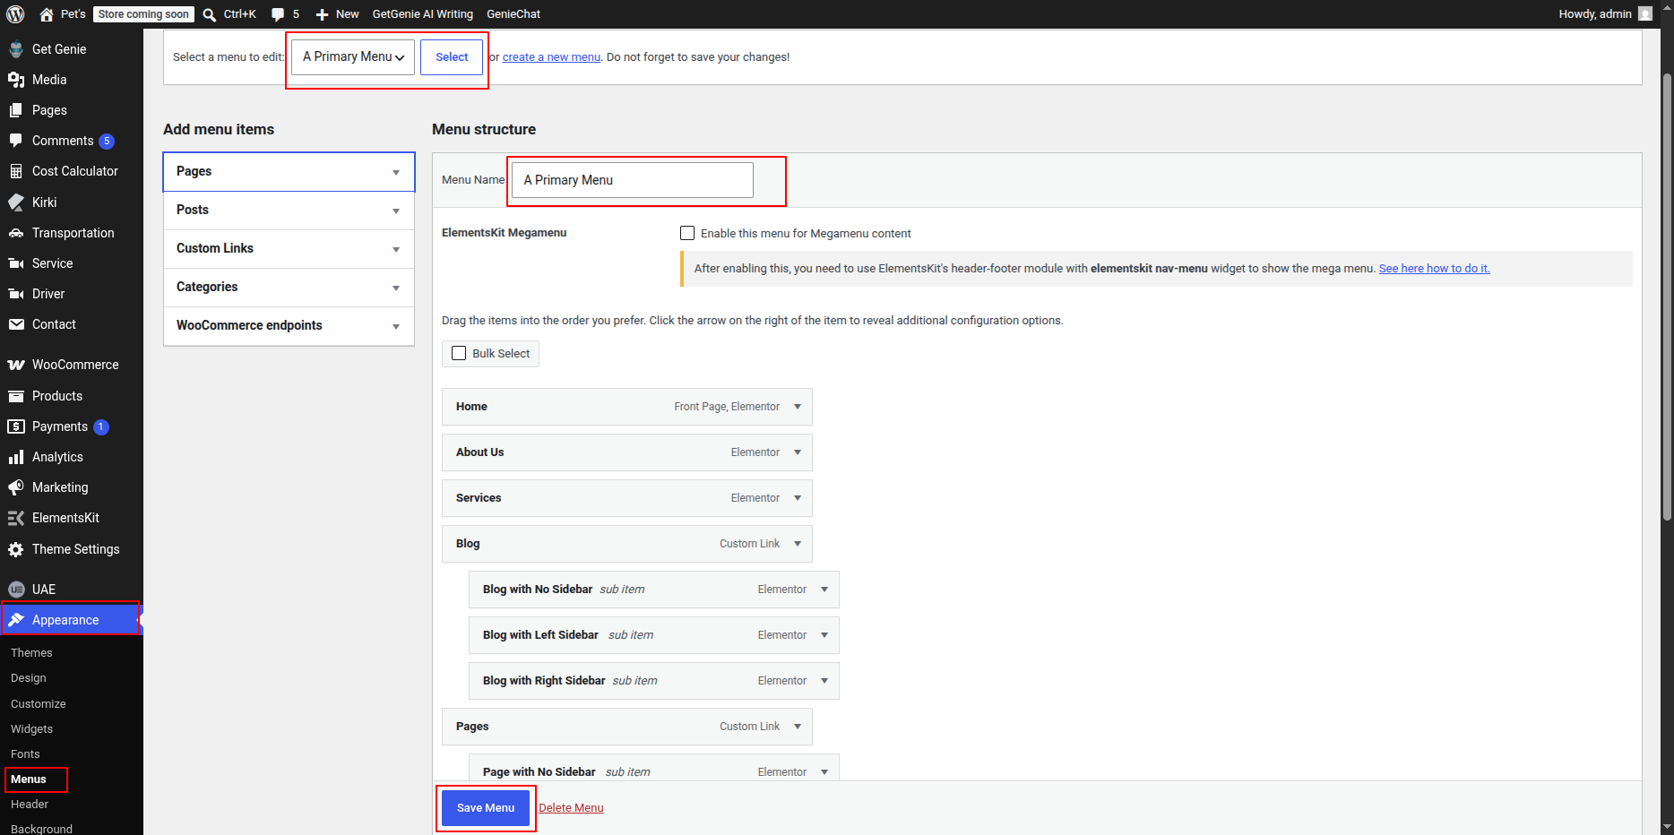Image resolution: width=1674 pixels, height=835 pixels.
Task: Click the Save Menu button
Action: click(x=486, y=808)
